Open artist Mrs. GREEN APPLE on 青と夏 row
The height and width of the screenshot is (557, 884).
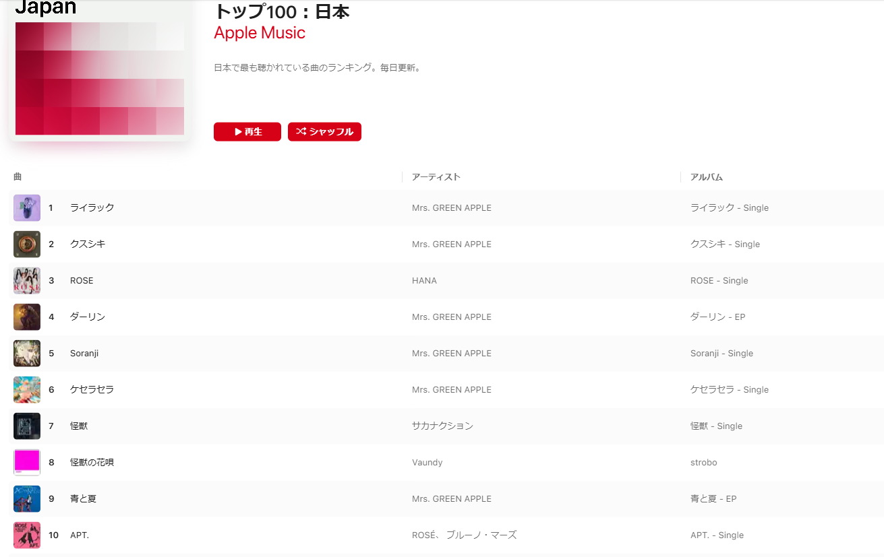452,499
